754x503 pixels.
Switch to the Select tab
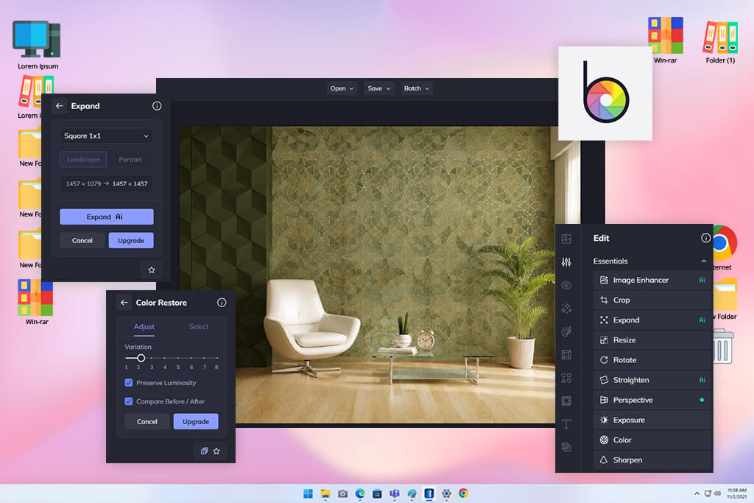tap(199, 326)
